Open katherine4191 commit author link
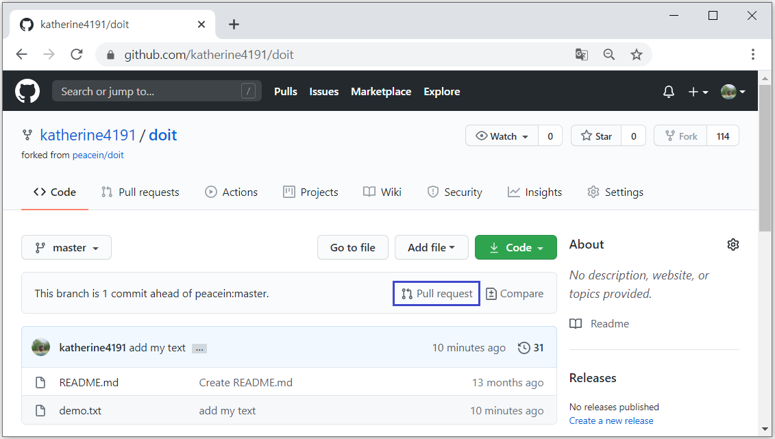Image resolution: width=775 pixels, height=439 pixels. [x=93, y=348]
